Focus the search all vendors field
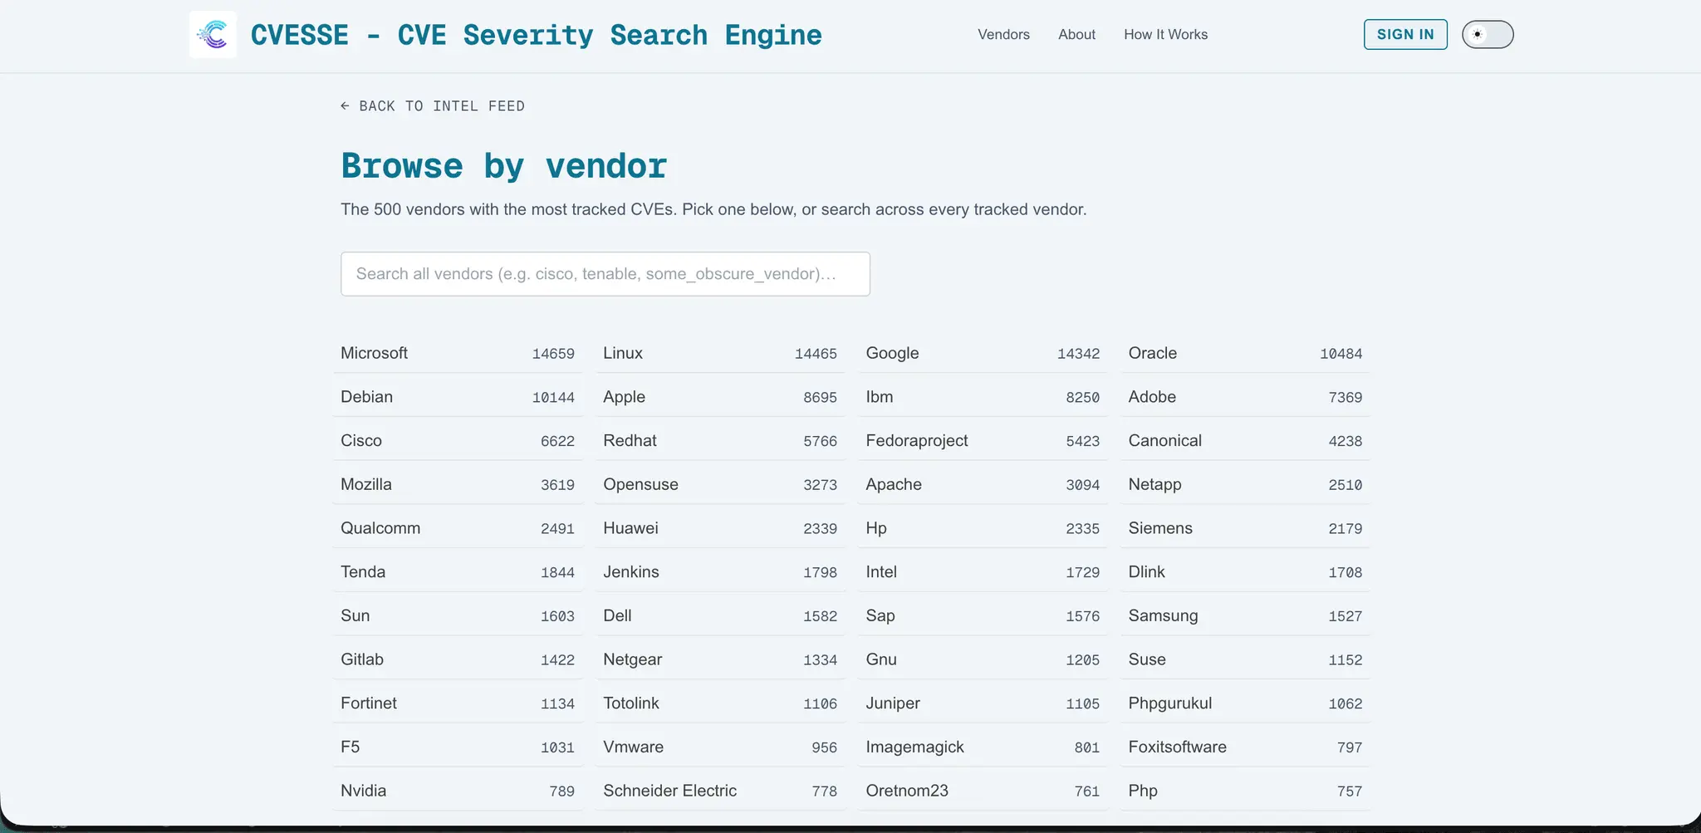The height and width of the screenshot is (833, 1701). (x=605, y=274)
